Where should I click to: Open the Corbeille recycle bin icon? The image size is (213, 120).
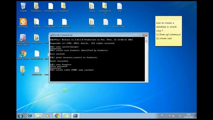(x=23, y=7)
